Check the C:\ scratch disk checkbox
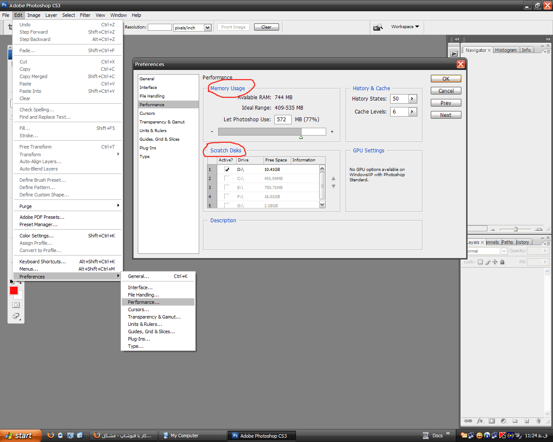This screenshot has height=442, width=553. coord(227,179)
